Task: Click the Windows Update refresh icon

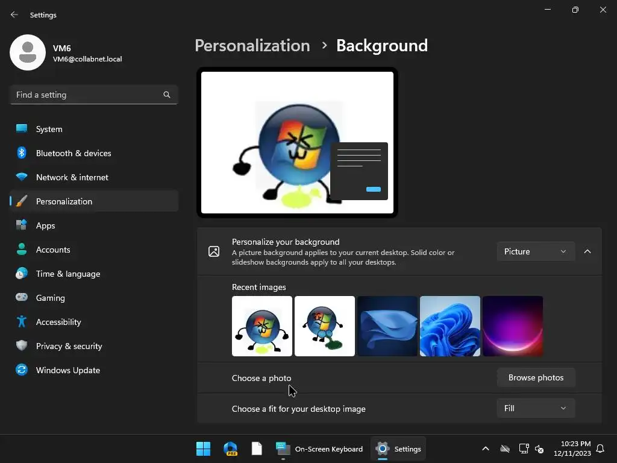Action: pos(22,370)
